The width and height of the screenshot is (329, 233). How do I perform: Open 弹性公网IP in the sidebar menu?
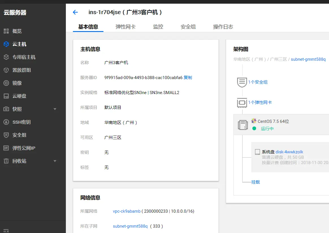pyautogui.click(x=24, y=148)
